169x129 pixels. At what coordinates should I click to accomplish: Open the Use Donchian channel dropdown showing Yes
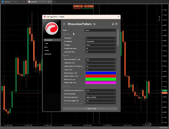[101, 90]
